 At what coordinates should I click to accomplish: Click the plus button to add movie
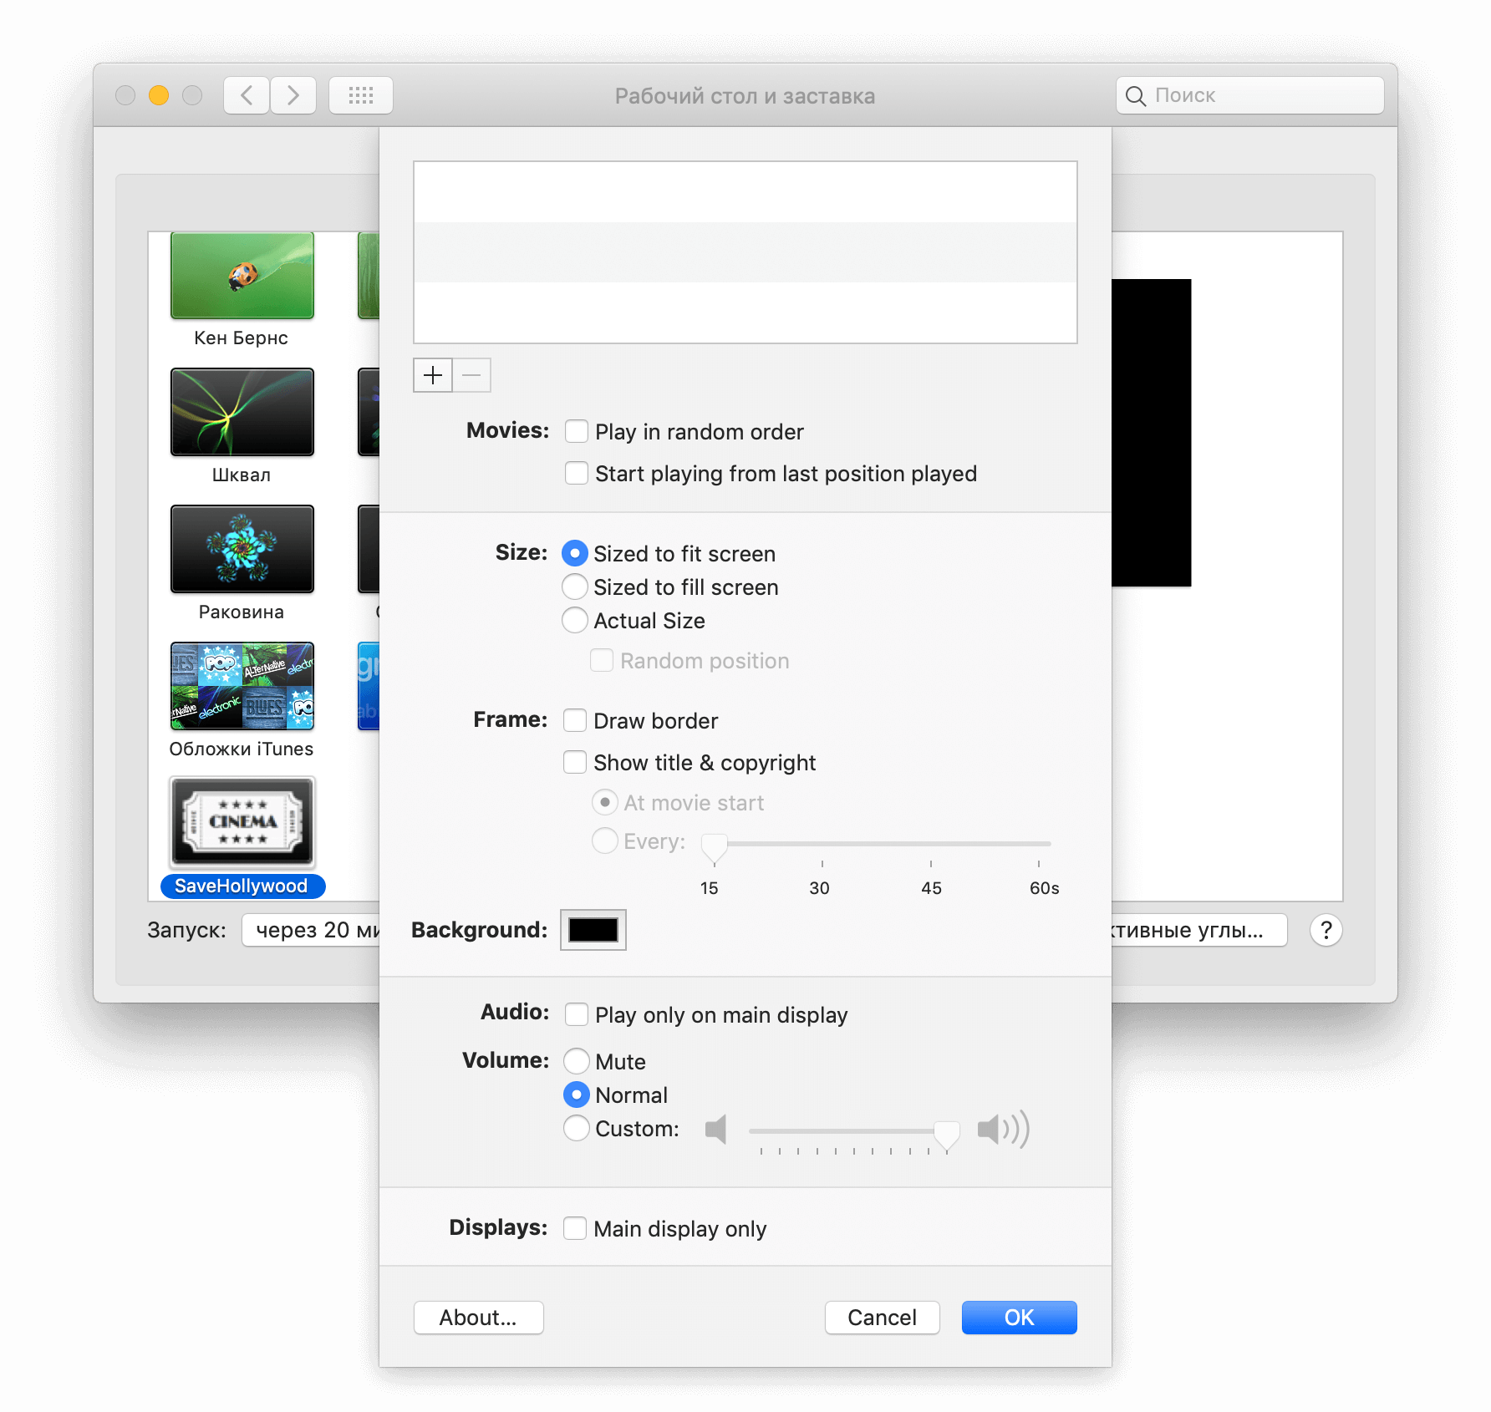coord(432,375)
